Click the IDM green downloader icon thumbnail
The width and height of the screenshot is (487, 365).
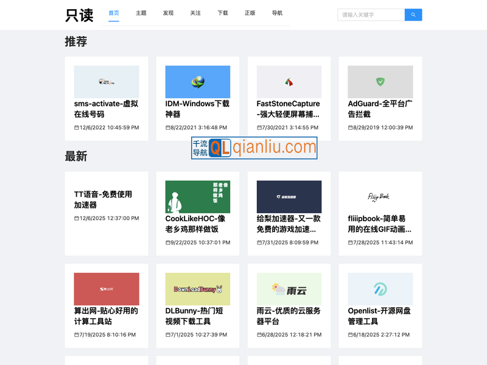pos(197,80)
